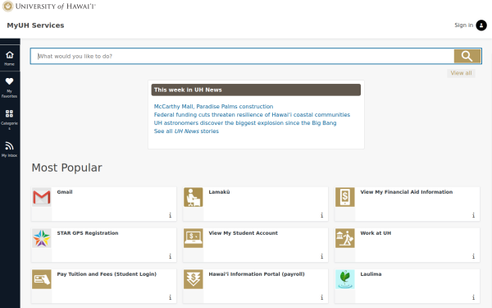Screen dimensions: 492x308
Task: Open UH astronomers biggest explosion story
Action: pyautogui.click(x=244, y=123)
